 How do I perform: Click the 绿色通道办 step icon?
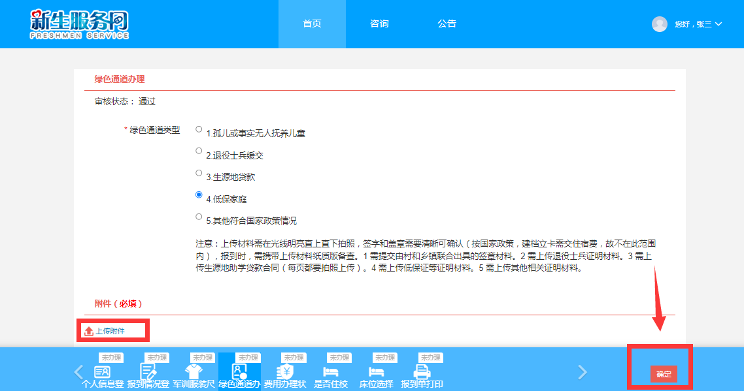[239, 372]
